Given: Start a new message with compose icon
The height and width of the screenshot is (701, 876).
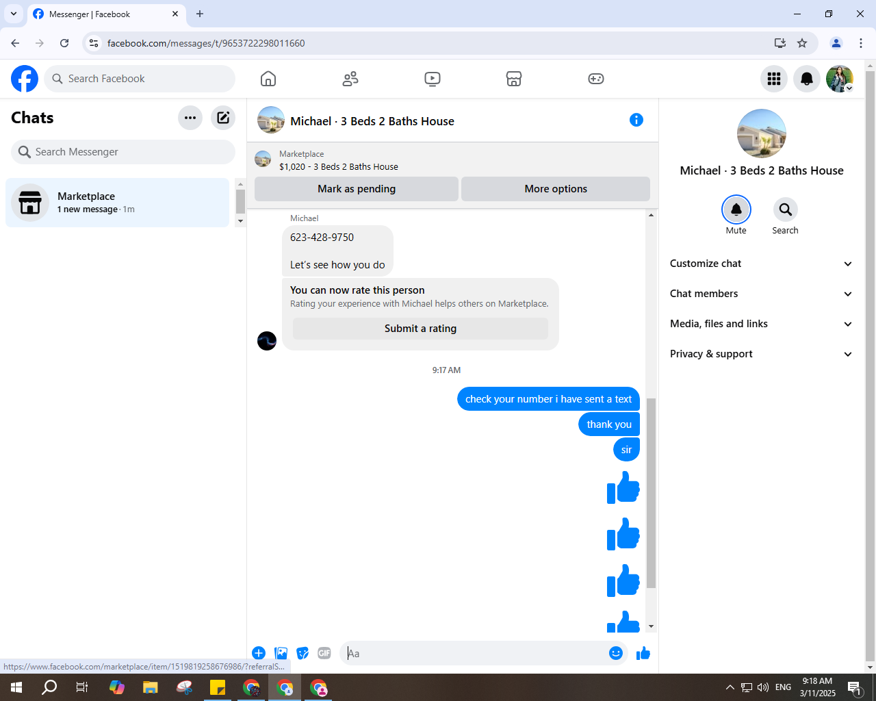Looking at the screenshot, I should (223, 118).
